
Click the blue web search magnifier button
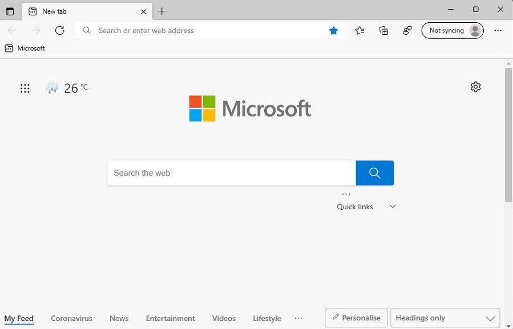374,173
